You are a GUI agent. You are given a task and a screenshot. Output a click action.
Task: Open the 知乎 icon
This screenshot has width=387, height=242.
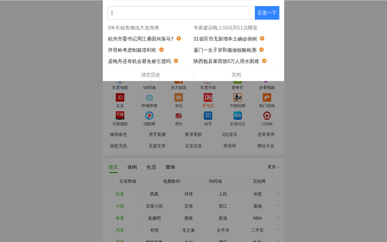(x=208, y=116)
